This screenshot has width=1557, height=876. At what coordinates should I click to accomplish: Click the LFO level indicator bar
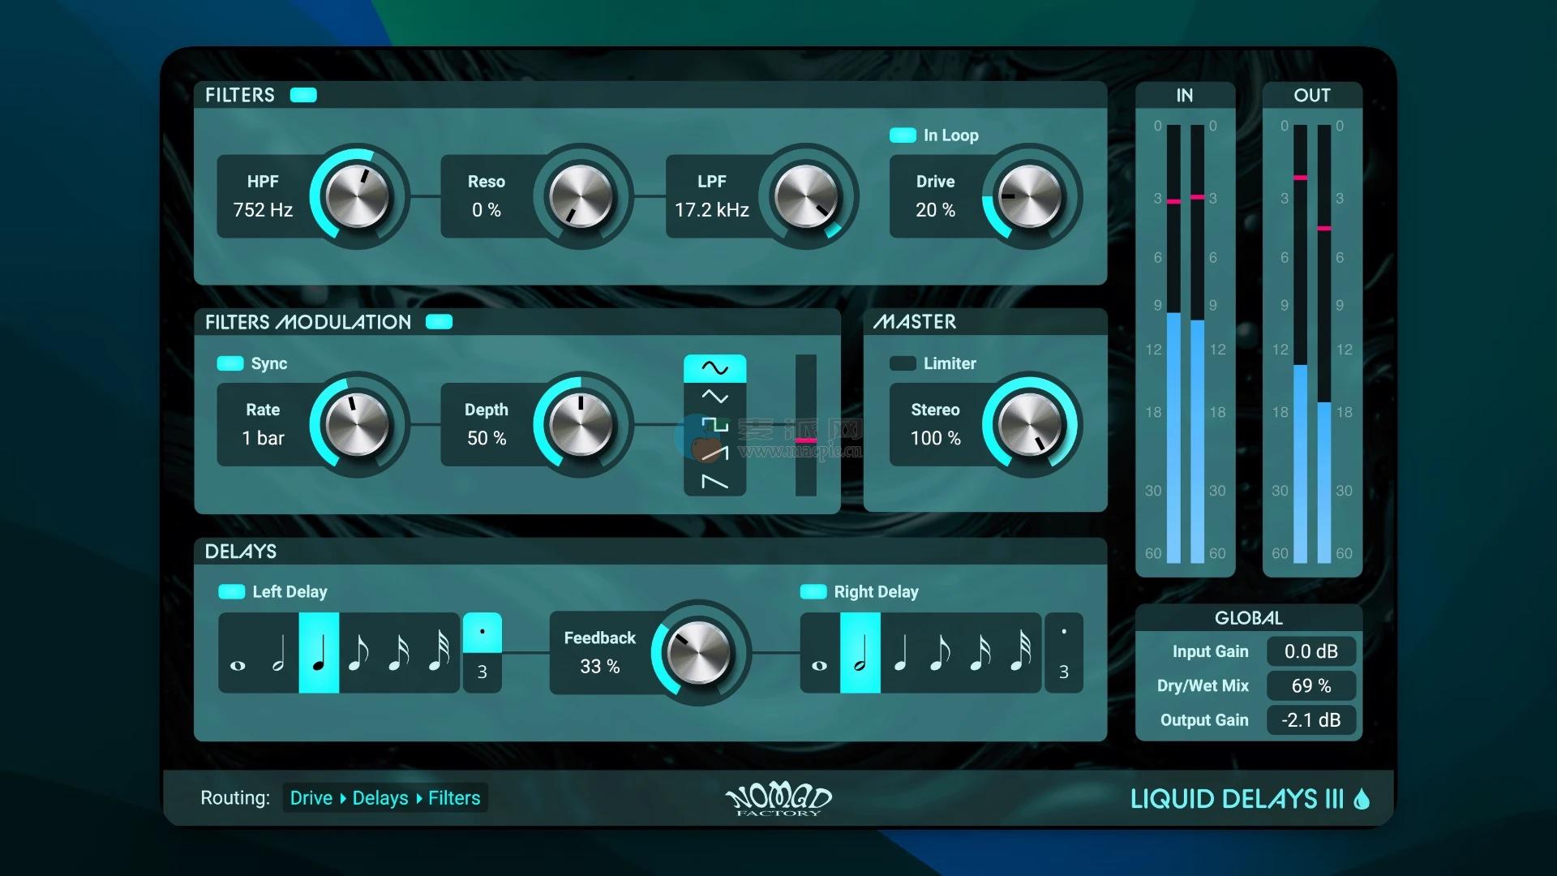pos(806,425)
